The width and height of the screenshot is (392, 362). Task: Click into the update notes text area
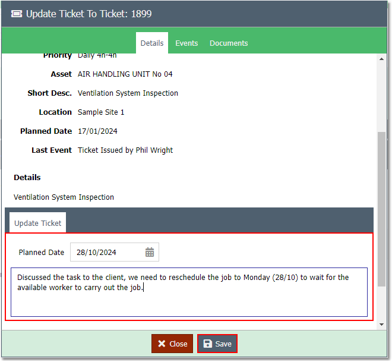(x=189, y=292)
